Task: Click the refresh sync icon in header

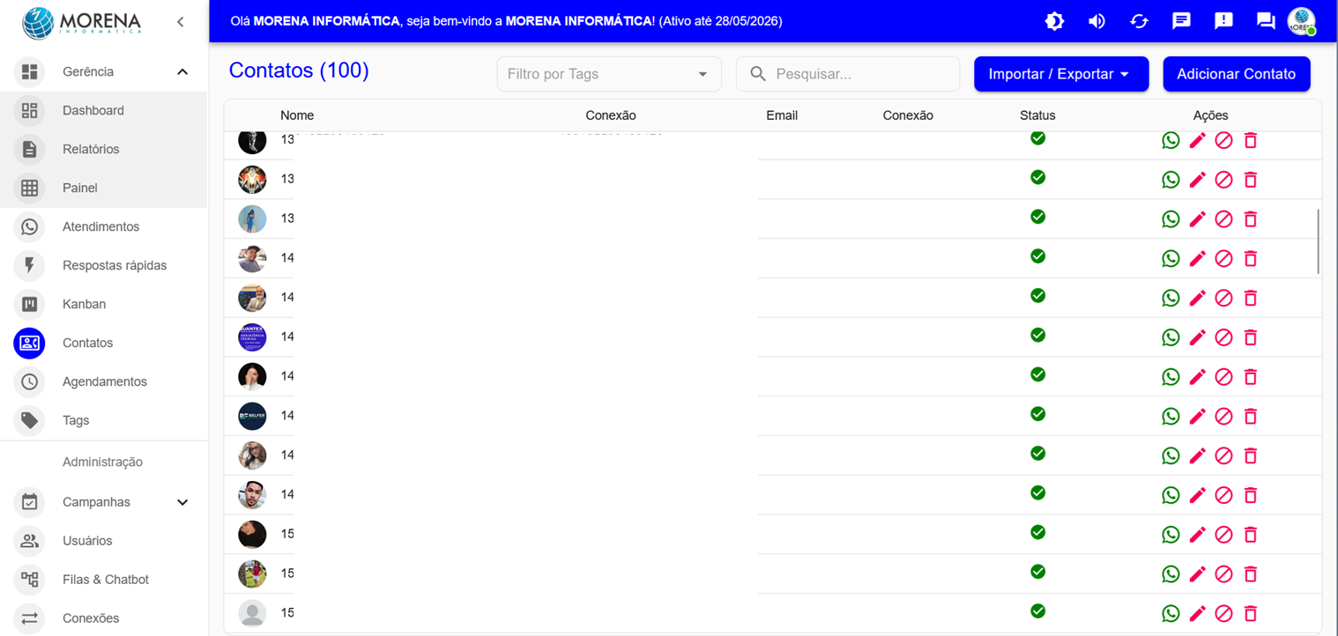Action: (1139, 21)
